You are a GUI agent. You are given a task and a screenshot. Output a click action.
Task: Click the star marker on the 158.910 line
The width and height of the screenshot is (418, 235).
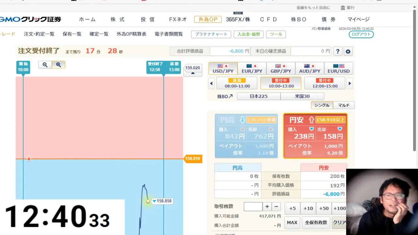29,159
